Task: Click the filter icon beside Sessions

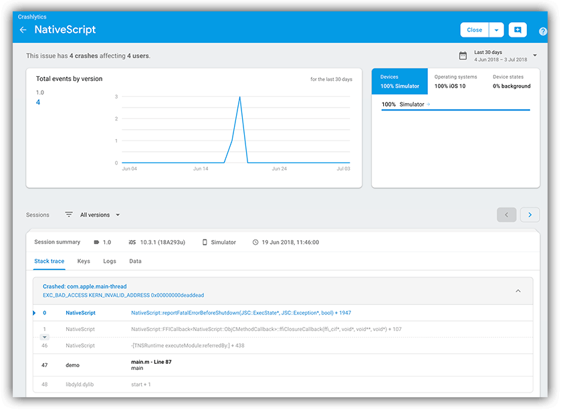Action: [x=68, y=215]
